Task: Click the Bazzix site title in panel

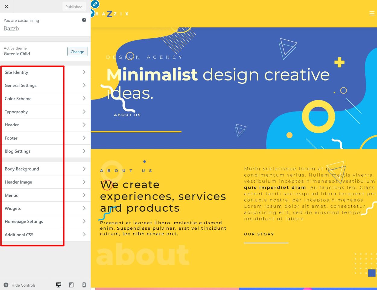Action: tap(12, 28)
